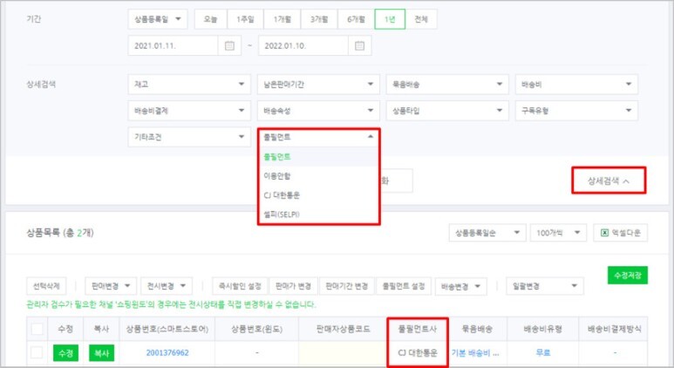Open the 배송비 filter dropdown
The image size is (674, 368).
tap(576, 85)
